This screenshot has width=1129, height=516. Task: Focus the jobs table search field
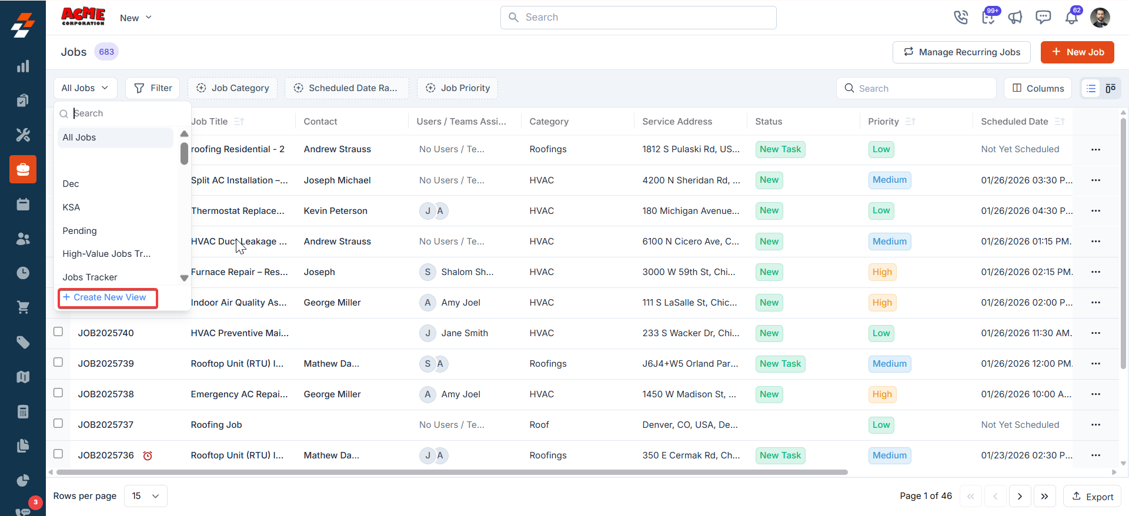pos(916,88)
